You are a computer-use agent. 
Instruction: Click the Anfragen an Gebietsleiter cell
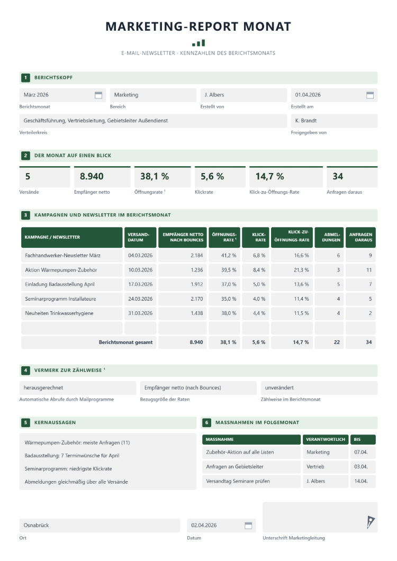tap(251, 467)
